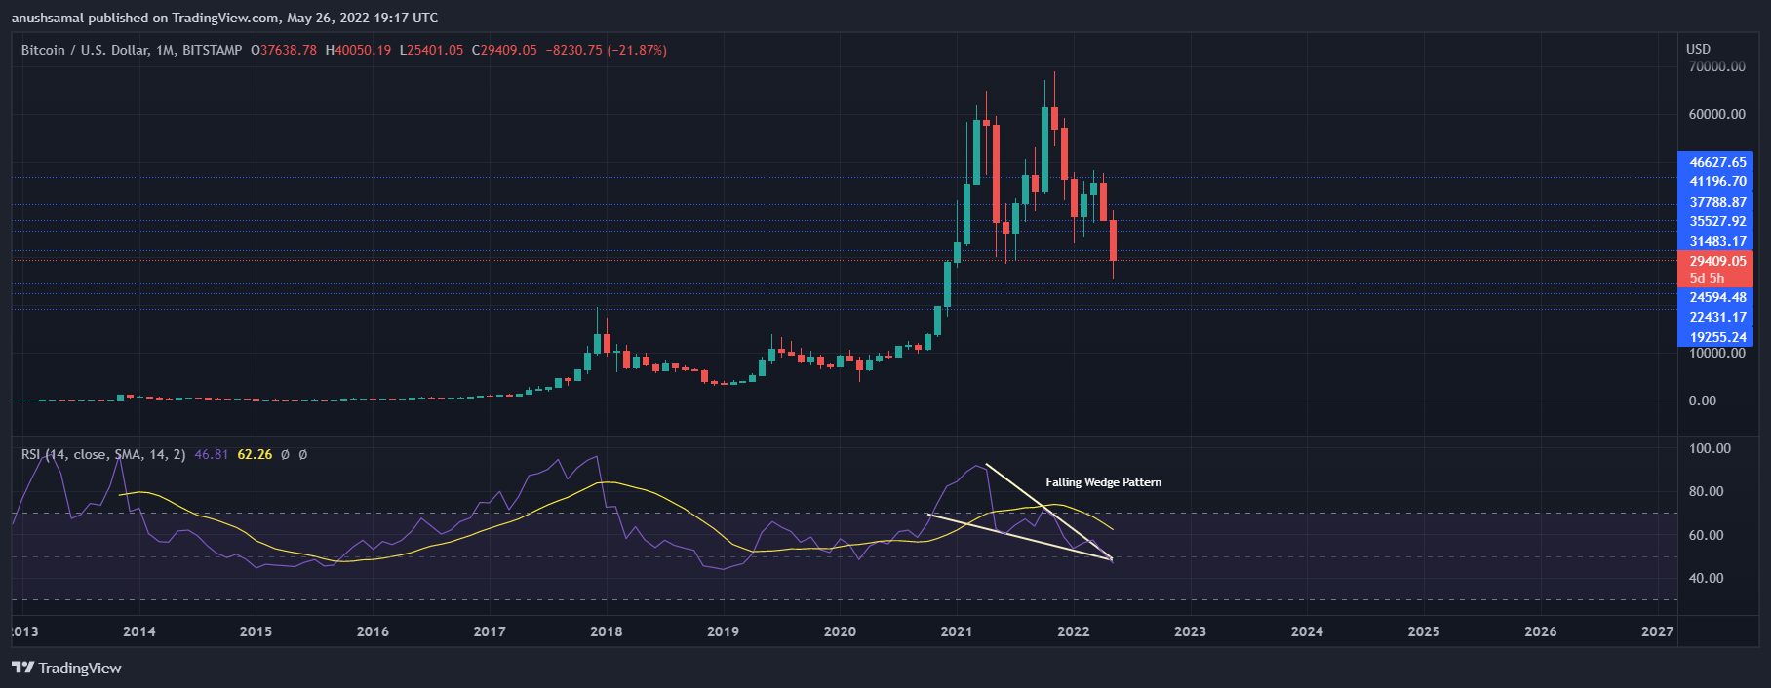Click the 80.00 RSI axis label
The width and height of the screenshot is (1771, 688).
pyautogui.click(x=1706, y=491)
